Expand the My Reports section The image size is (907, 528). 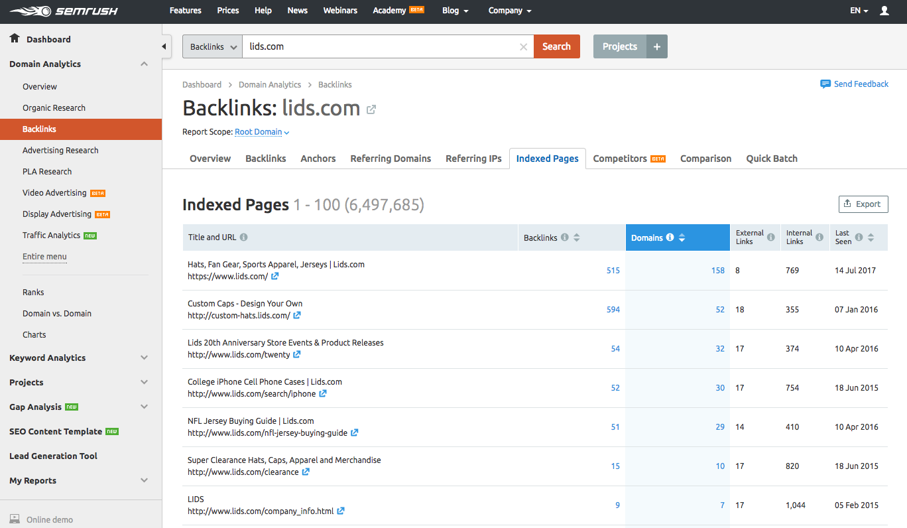(x=144, y=481)
